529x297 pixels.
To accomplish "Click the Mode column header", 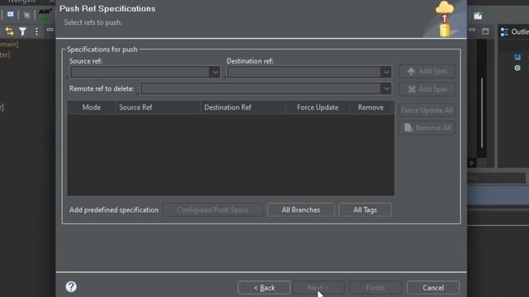I will click(92, 107).
